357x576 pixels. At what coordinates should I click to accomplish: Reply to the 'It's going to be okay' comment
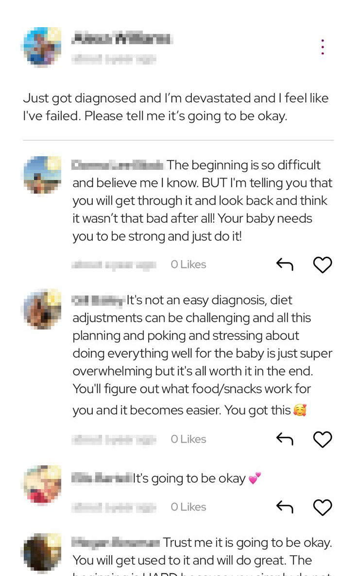(x=285, y=507)
